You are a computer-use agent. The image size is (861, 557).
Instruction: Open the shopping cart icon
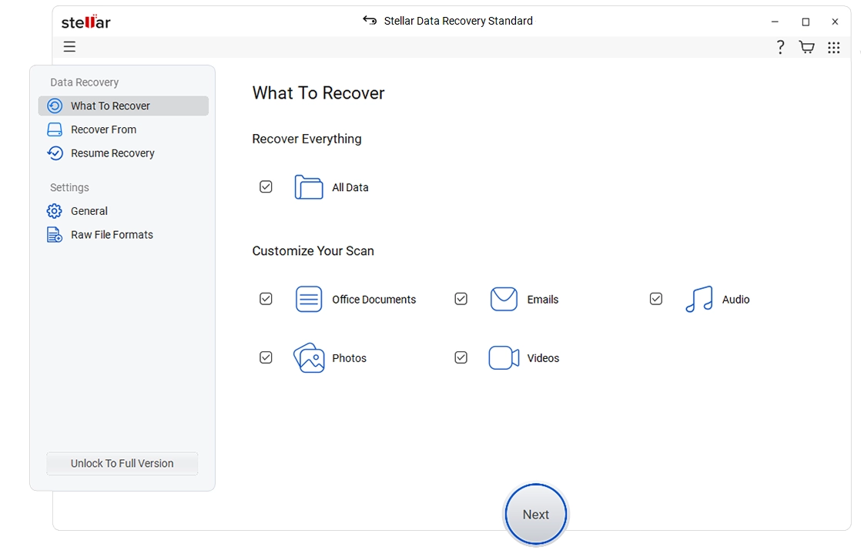click(x=806, y=47)
